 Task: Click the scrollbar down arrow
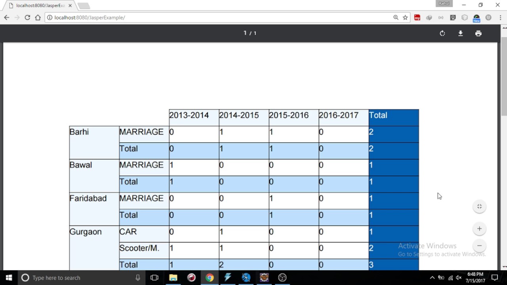tap(504, 267)
